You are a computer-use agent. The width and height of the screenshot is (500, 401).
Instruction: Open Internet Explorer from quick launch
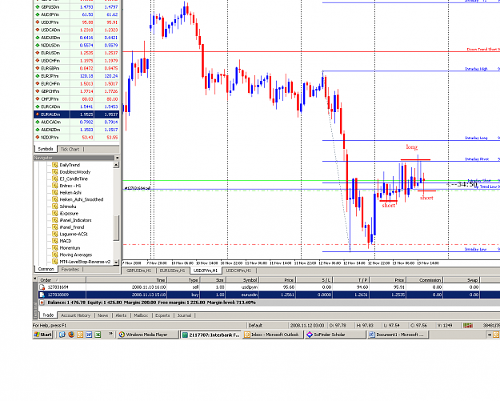tap(62, 335)
